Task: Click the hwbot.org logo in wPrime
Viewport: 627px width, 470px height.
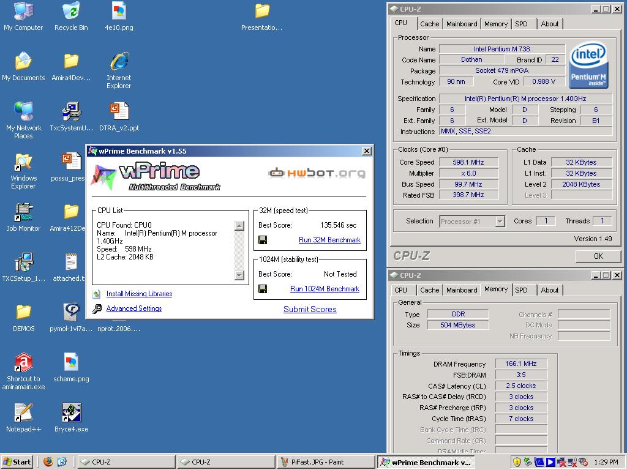Action: pyautogui.click(x=317, y=173)
